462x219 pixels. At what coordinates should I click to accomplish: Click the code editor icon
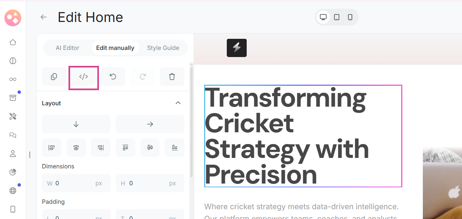point(83,77)
